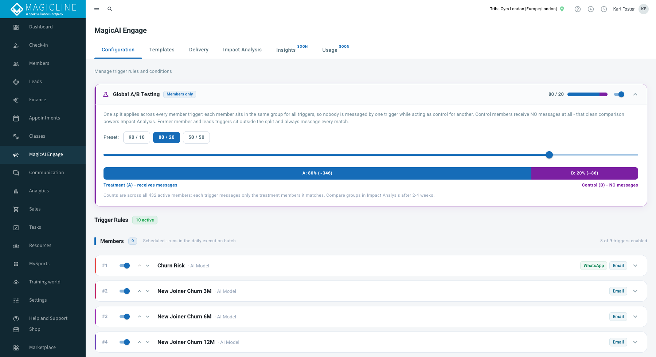Viewport: 656px width, 357px height.
Task: Click the Members only badge
Action: coord(180,94)
